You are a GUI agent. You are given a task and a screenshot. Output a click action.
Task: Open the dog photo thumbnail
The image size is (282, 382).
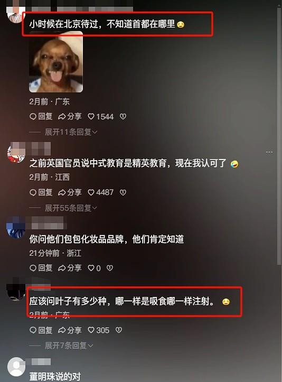[x=56, y=62]
